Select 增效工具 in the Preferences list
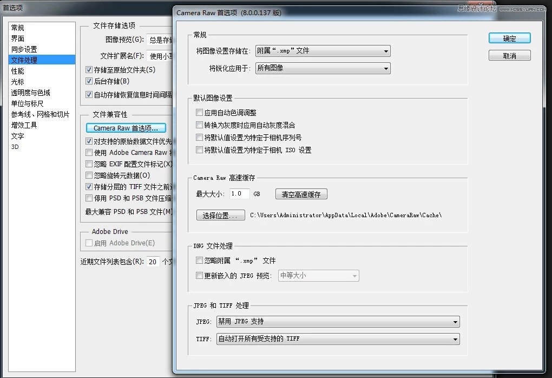Image resolution: width=552 pixels, height=378 pixels. click(x=42, y=125)
